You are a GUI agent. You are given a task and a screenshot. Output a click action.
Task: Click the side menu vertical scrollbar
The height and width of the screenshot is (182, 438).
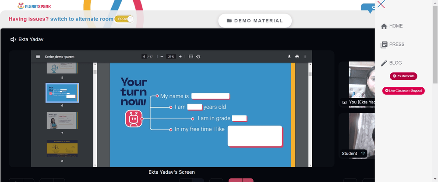click(x=435, y=45)
